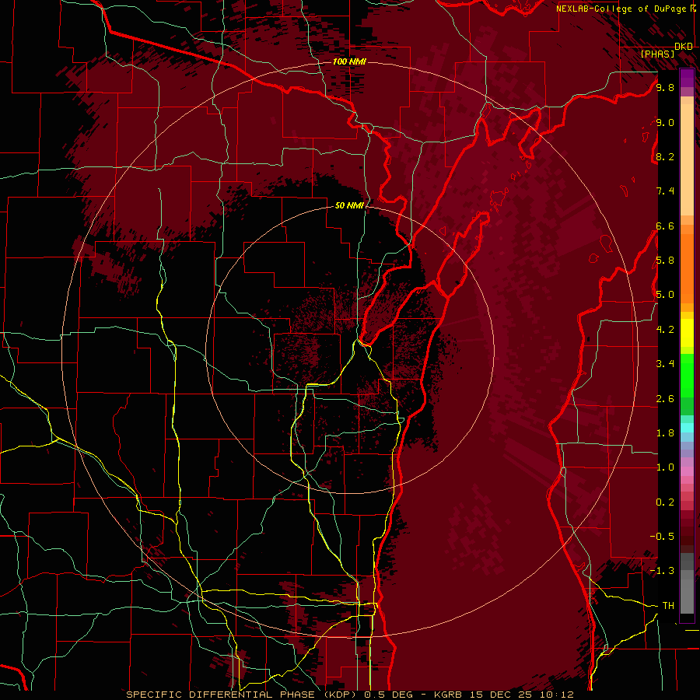Click the 9.0 value on color scale
Screen dimensions: 700x700
pos(665,122)
